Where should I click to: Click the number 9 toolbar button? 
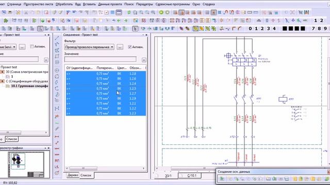(x=325, y=29)
